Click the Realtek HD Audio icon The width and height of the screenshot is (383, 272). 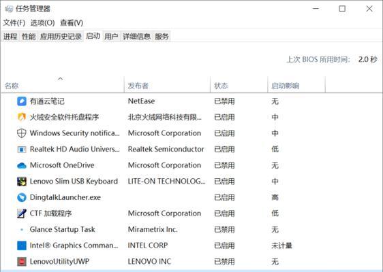pos(22,149)
